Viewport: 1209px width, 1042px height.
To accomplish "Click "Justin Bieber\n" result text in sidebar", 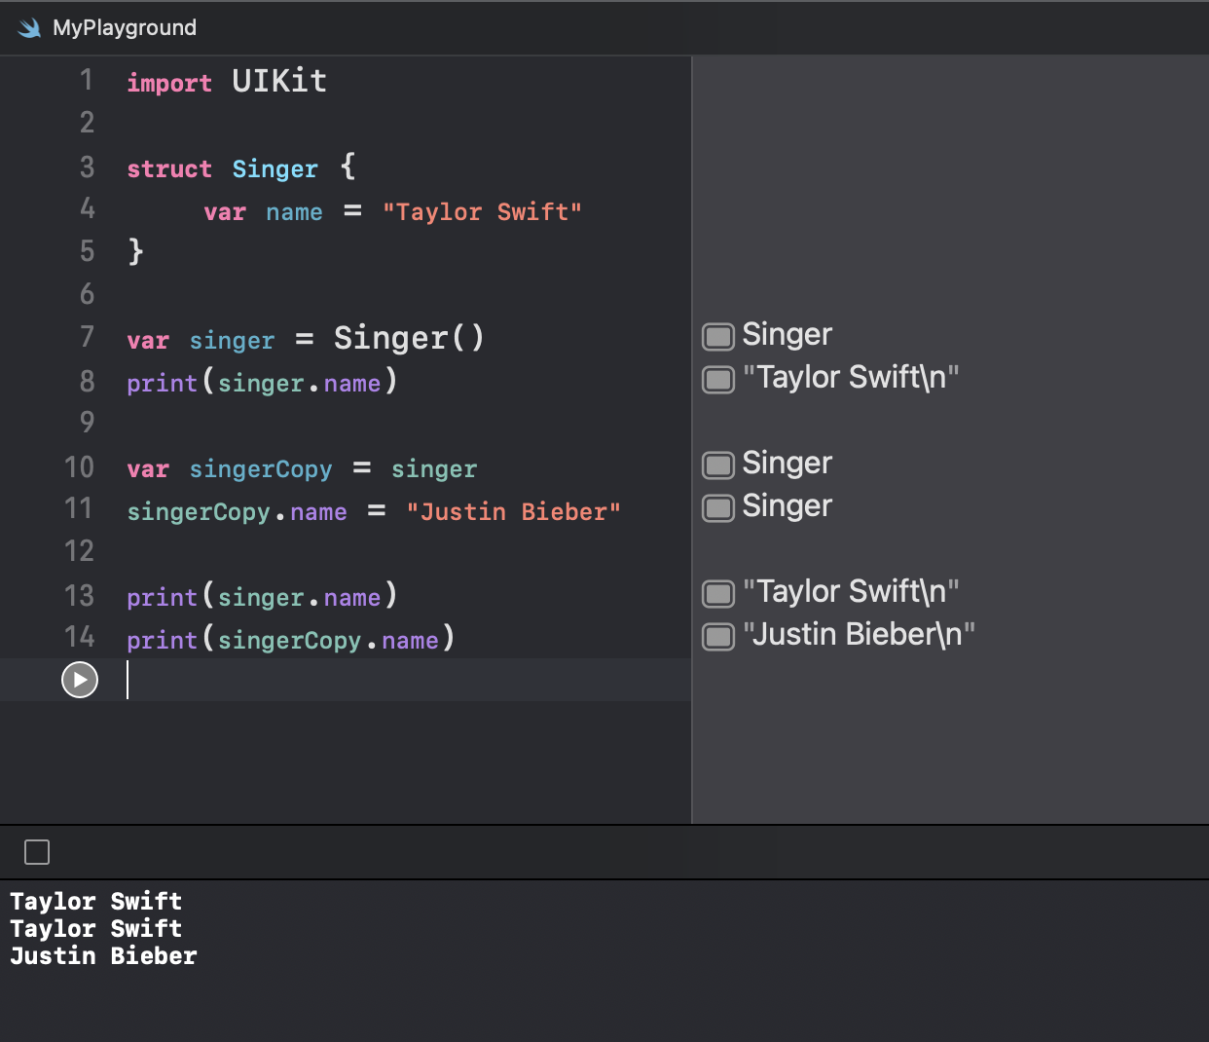I will pos(859,634).
